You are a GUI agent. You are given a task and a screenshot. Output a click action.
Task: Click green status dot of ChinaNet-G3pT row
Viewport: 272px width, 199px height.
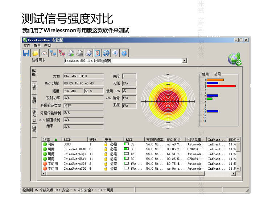click(45, 154)
